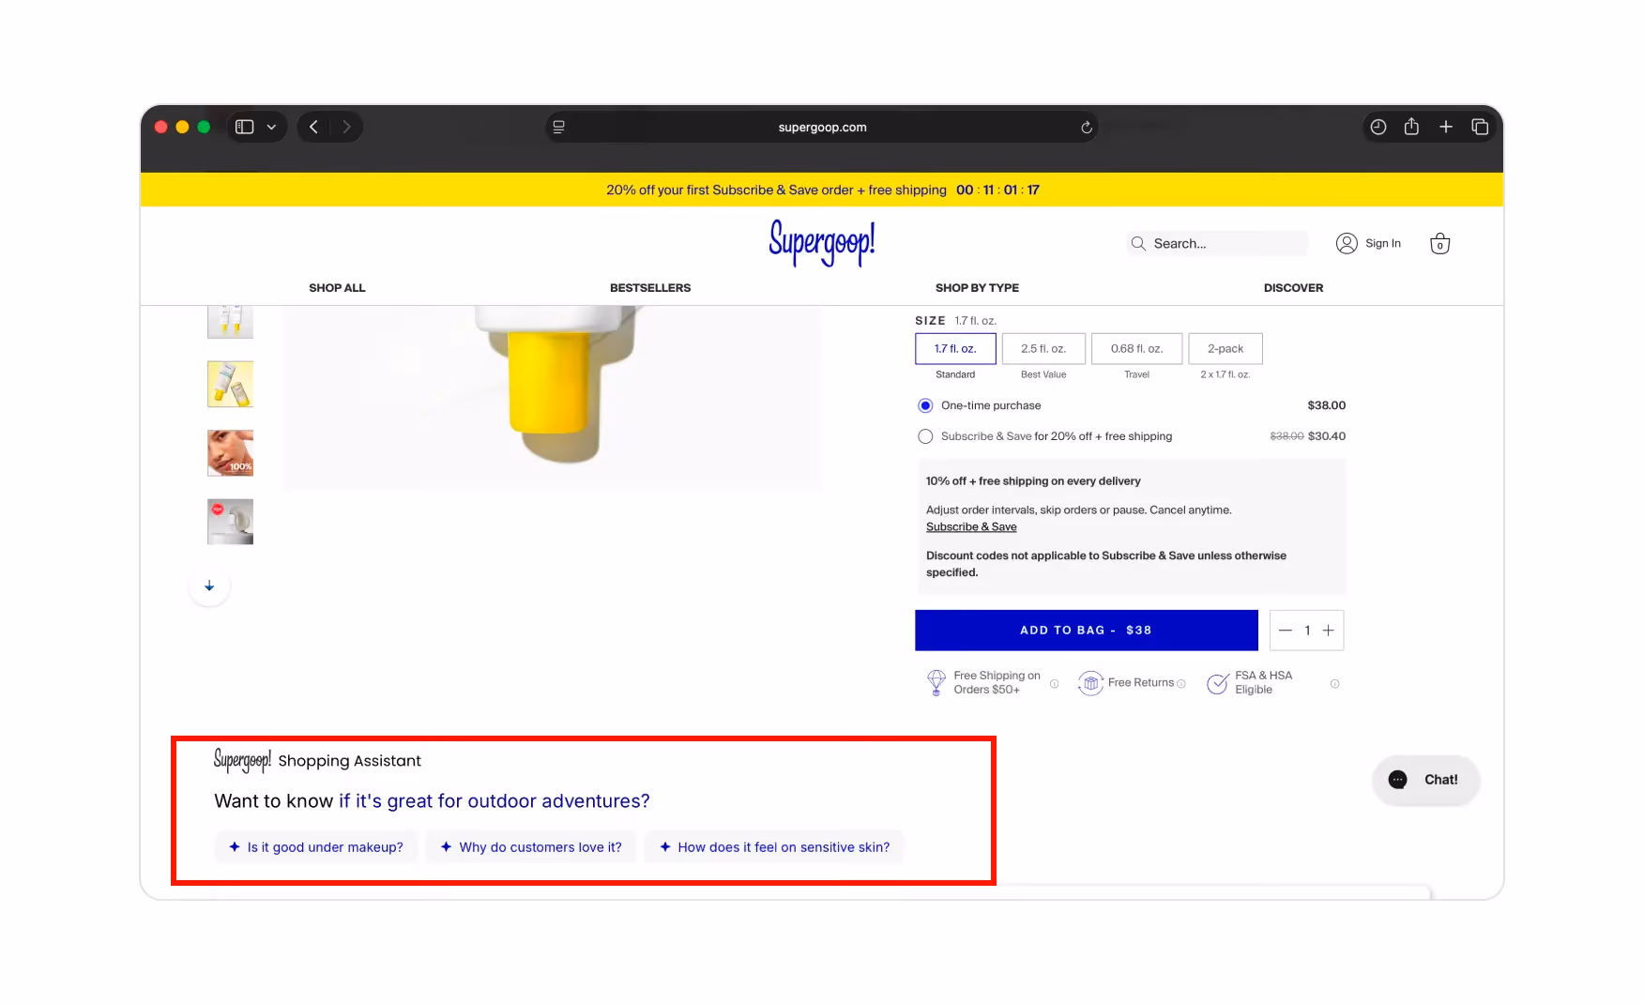
Task: Click the account profile icon
Action: click(1347, 243)
